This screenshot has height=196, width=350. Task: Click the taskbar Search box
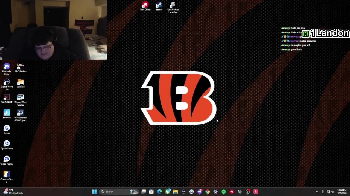119,192
